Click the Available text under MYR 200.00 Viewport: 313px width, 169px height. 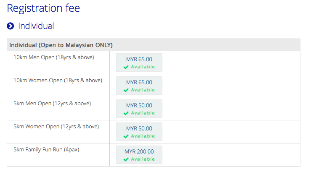143,159
